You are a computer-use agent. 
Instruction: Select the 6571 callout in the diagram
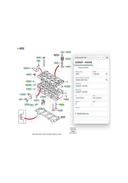coord(69,67)
